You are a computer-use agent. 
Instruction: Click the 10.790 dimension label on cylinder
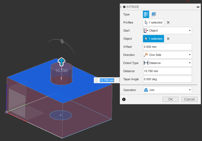(x=61, y=70)
